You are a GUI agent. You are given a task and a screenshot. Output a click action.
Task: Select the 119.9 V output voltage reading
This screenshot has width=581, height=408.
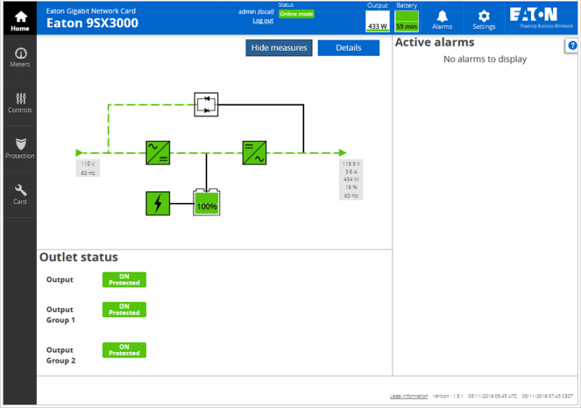(351, 164)
